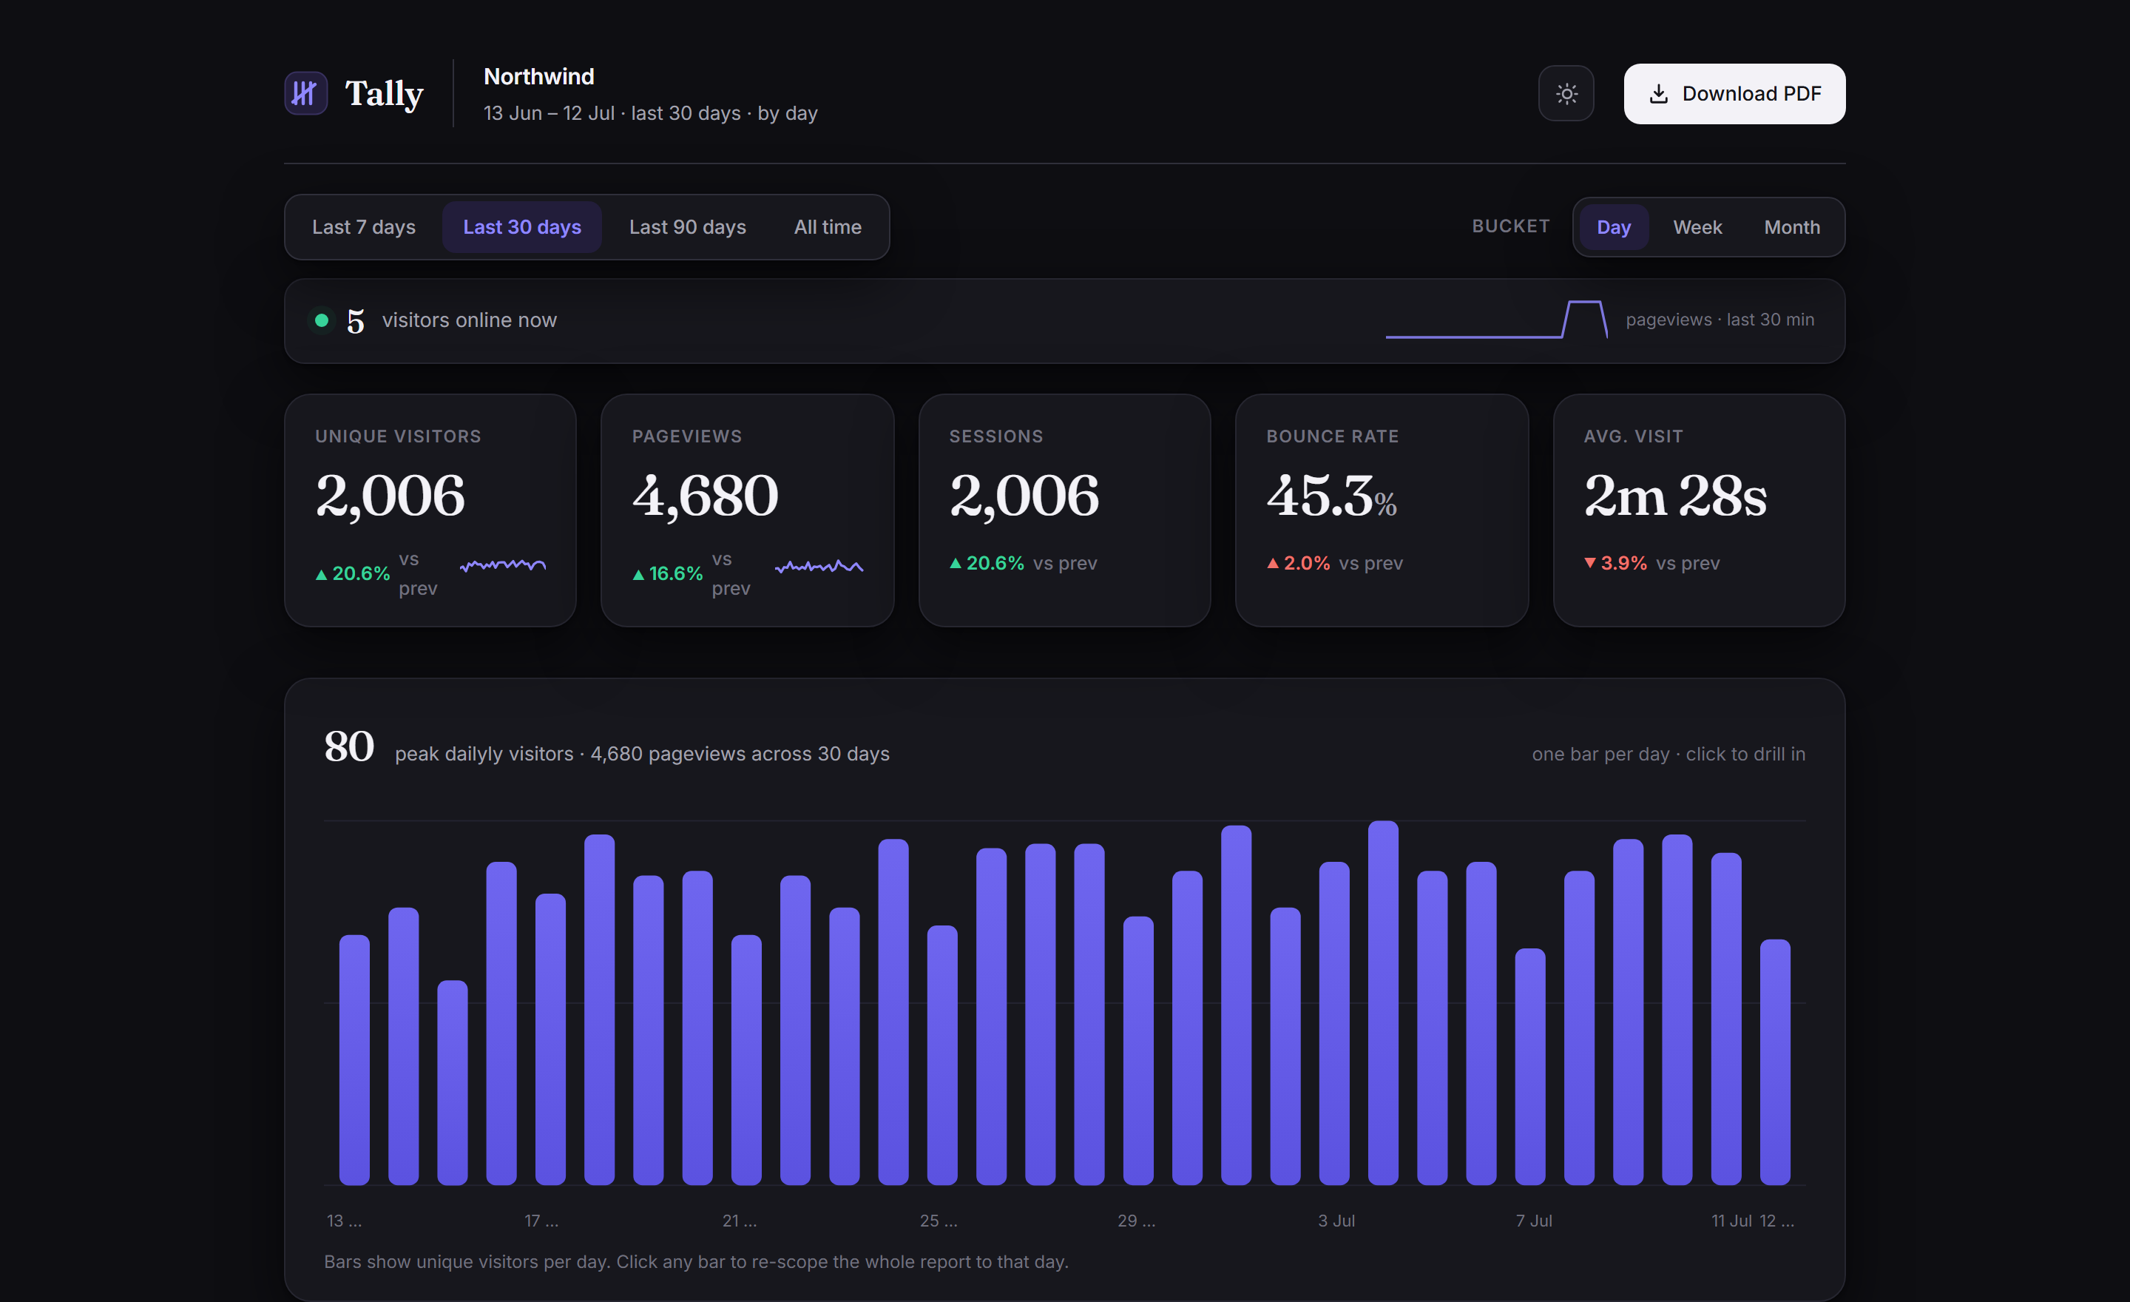
Task: Click the Download PDF button
Action: pos(1734,93)
